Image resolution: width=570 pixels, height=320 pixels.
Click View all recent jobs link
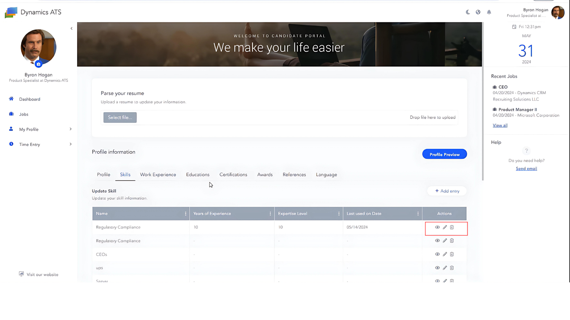(x=500, y=125)
